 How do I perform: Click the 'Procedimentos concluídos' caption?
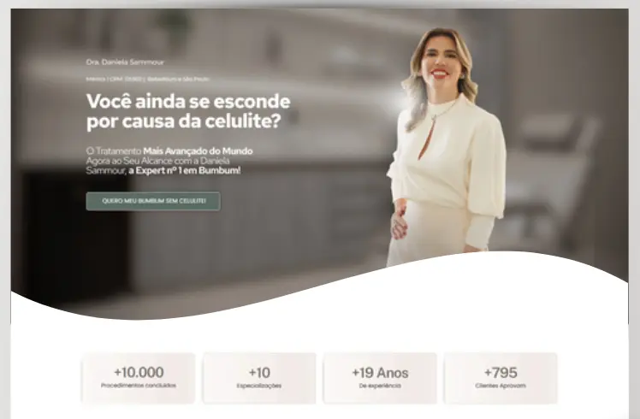tap(139, 386)
